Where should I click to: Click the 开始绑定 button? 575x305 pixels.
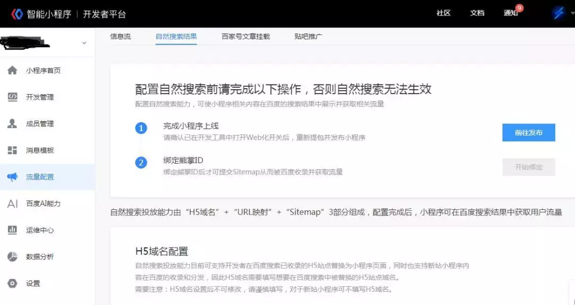click(x=529, y=167)
